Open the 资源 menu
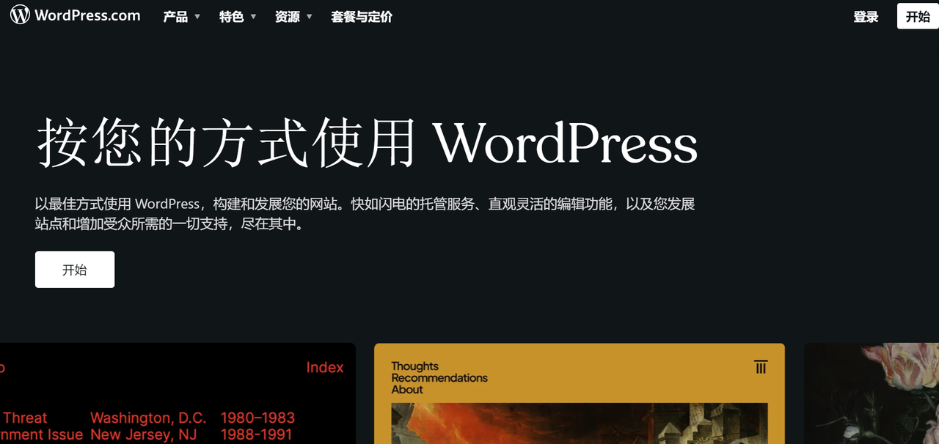939x444 pixels. click(287, 17)
